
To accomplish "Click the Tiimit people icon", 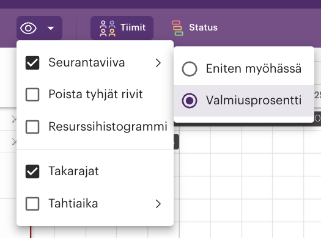I will (107, 29).
